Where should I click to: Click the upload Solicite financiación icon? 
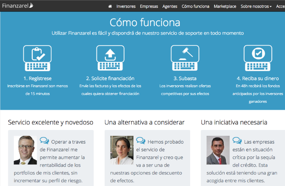point(110,58)
